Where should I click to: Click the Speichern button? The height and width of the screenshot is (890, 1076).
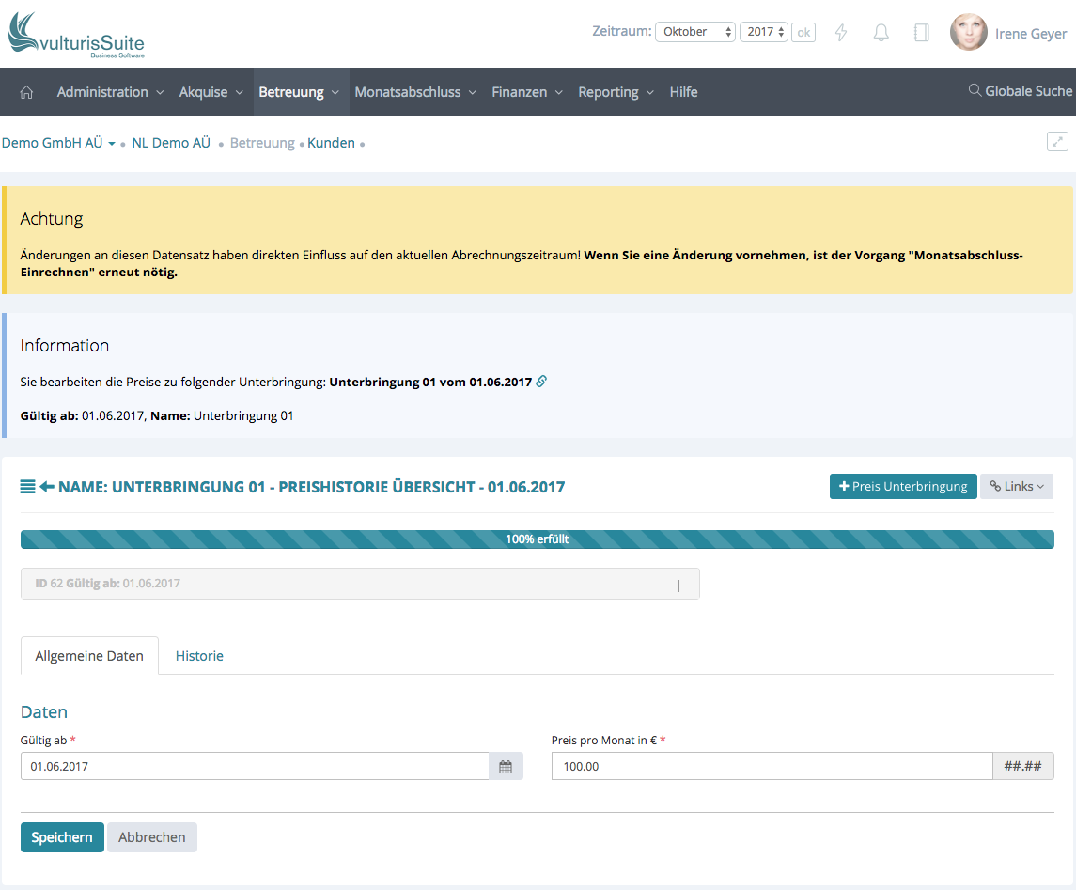click(62, 837)
